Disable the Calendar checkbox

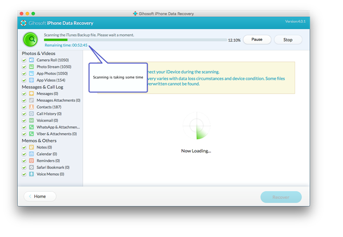[x=24, y=154]
